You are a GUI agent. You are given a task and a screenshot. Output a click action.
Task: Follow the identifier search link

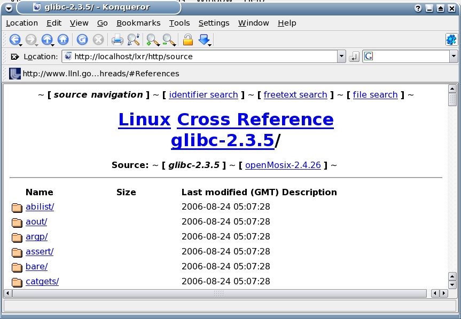(x=203, y=95)
